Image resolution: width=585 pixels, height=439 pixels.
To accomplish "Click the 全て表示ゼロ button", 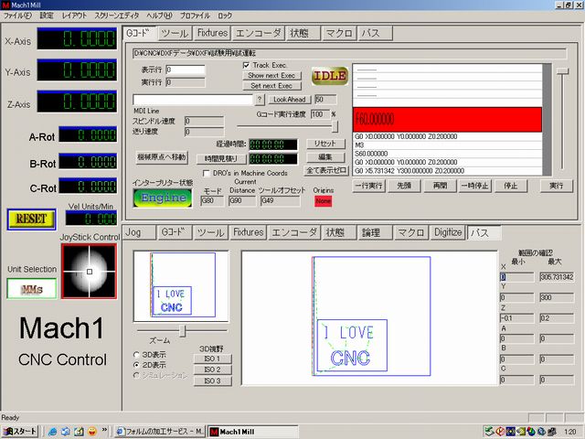I will coord(326,171).
